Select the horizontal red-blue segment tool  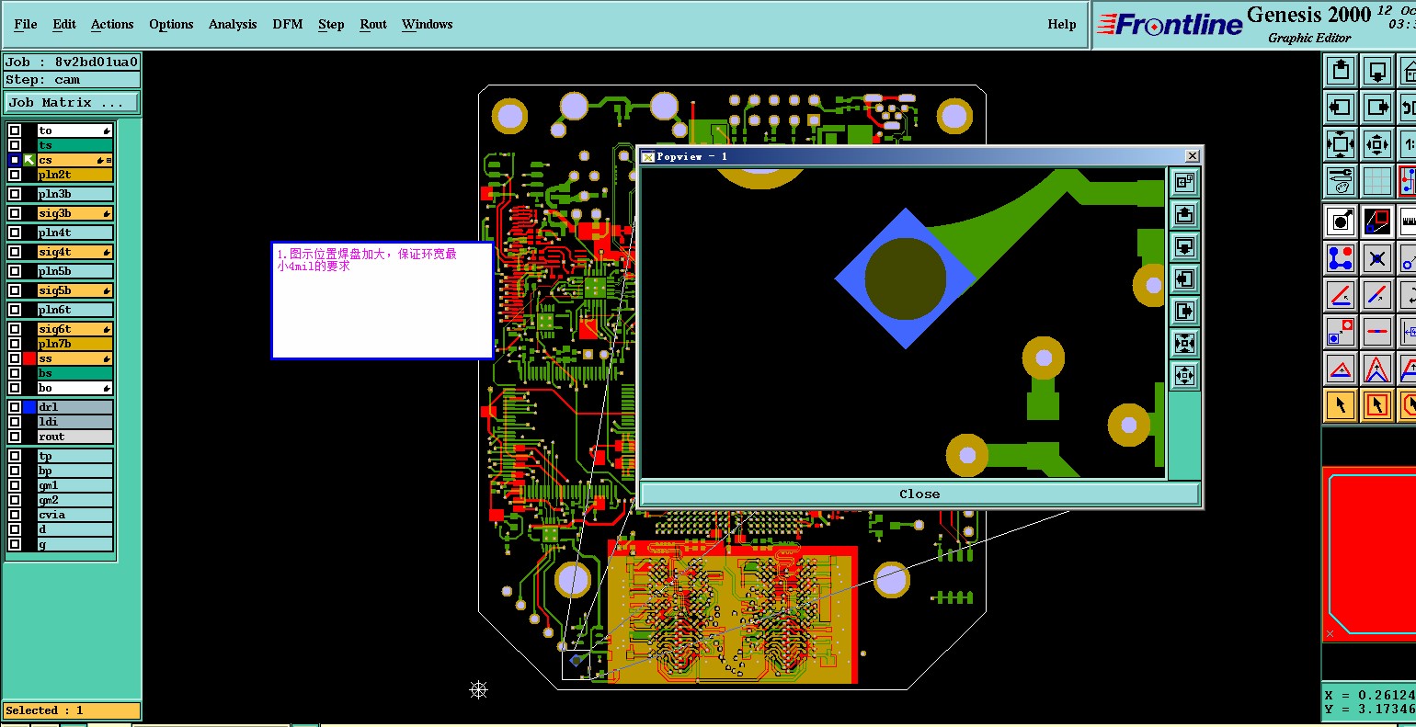coord(1377,332)
